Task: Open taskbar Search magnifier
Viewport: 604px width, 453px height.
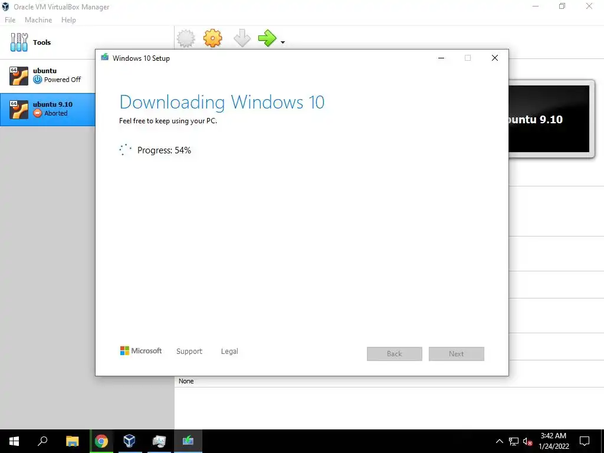Action: tap(42, 441)
